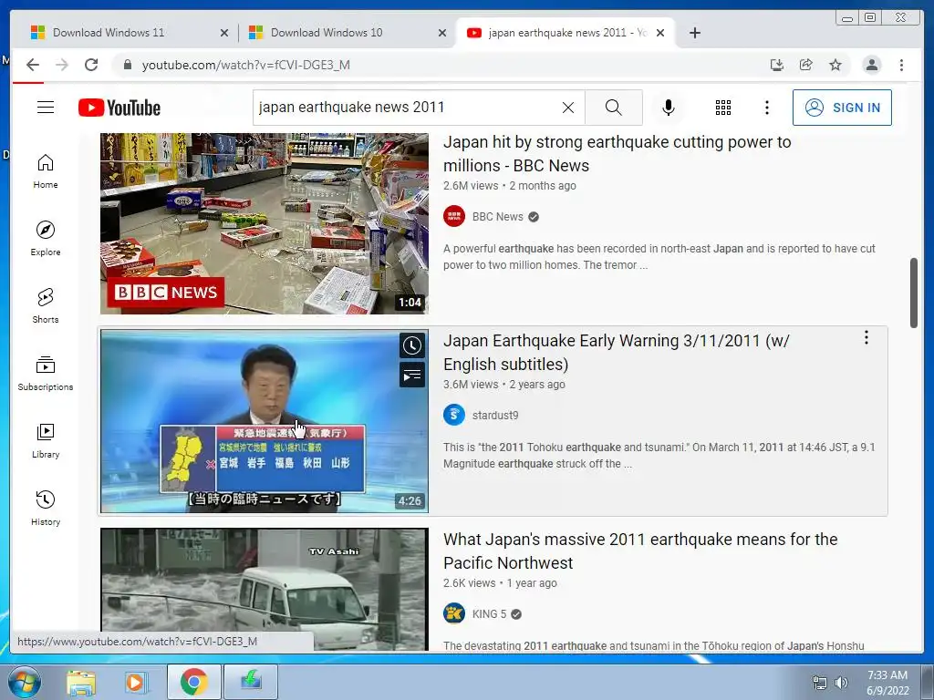
Task: Click the taskbar clock showing 7:33 AM
Action: (887, 683)
